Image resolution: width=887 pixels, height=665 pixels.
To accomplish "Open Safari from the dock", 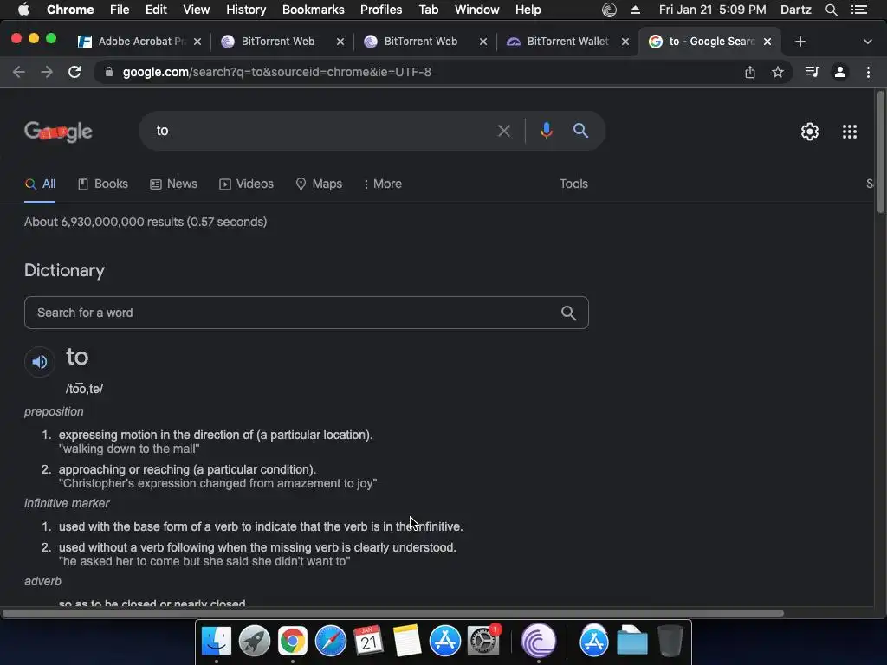I will 330,641.
